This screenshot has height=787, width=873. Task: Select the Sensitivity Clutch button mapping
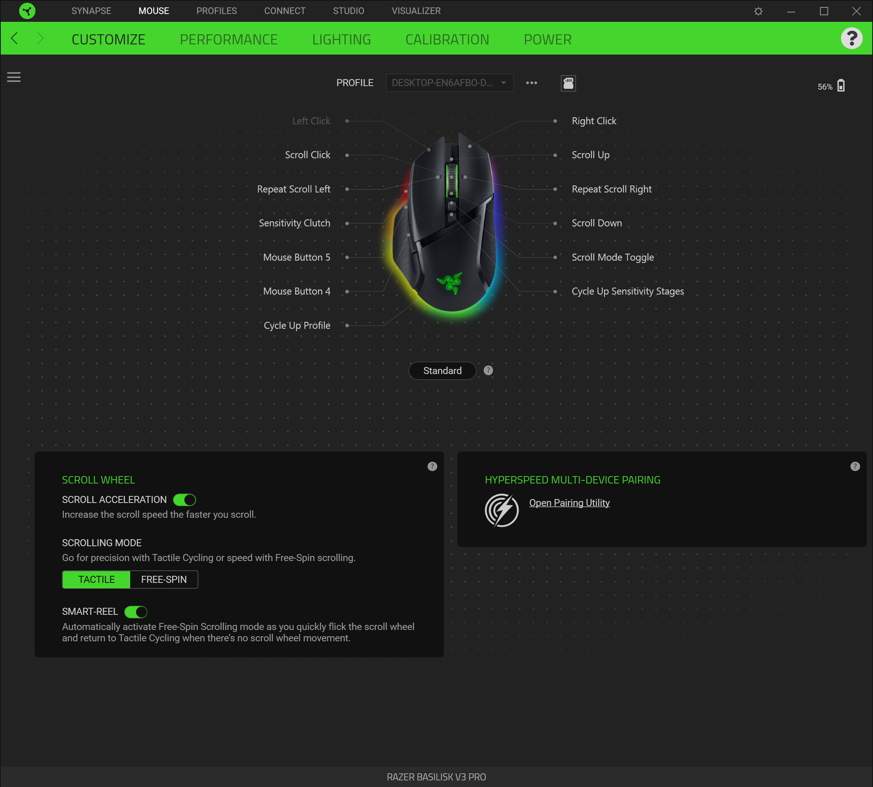(294, 223)
